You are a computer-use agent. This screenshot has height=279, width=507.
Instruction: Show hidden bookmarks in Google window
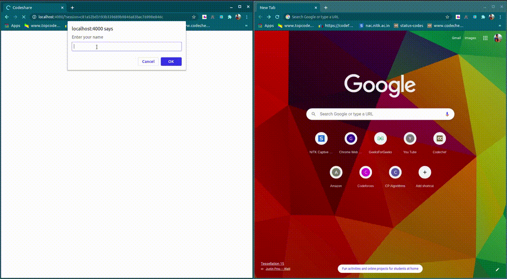500,25
